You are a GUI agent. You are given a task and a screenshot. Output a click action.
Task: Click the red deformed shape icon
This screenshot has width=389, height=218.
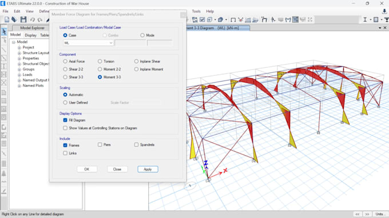pos(240,19)
